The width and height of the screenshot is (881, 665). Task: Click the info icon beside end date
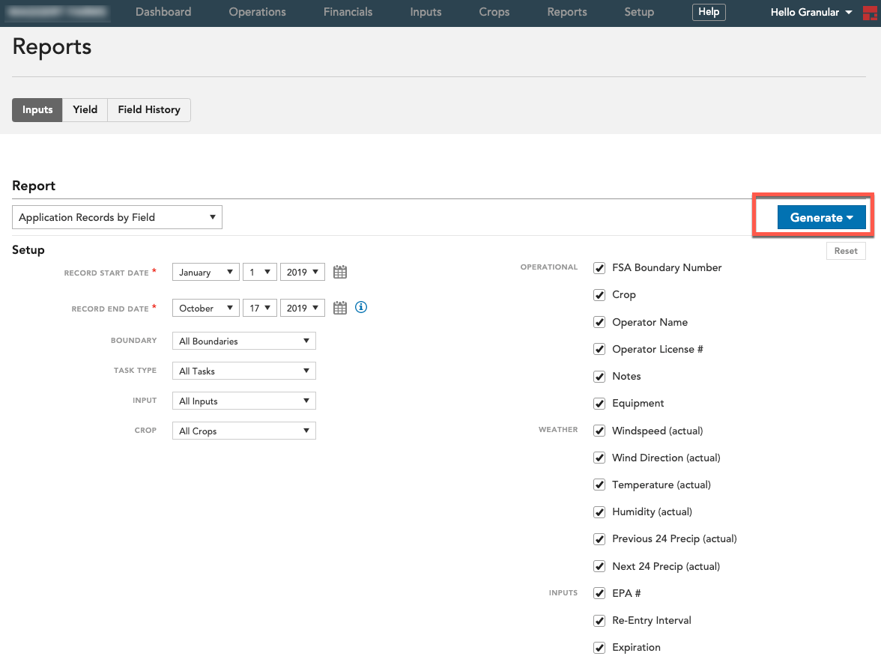click(x=361, y=307)
